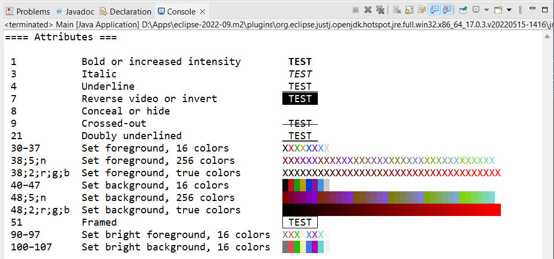Click 'Set foreground, 16 colors' text in the 30-37 row
The image size is (554, 259).
coord(155,148)
